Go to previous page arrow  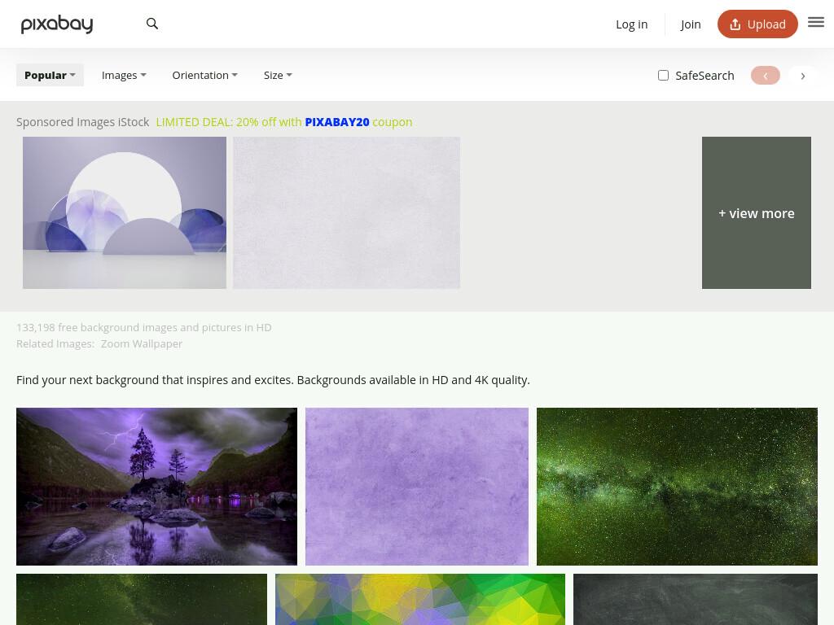(766, 76)
